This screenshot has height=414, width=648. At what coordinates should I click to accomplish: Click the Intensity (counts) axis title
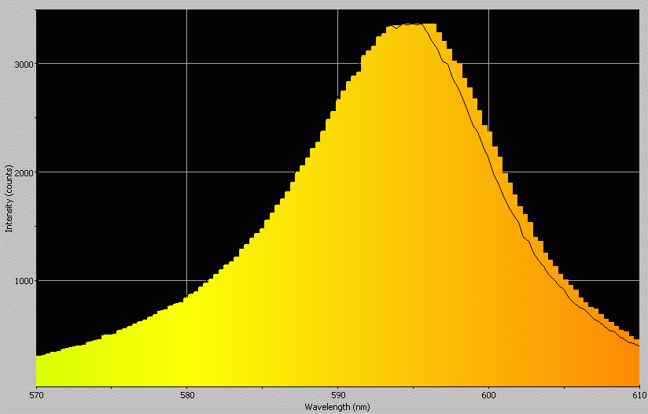[x=9, y=198]
